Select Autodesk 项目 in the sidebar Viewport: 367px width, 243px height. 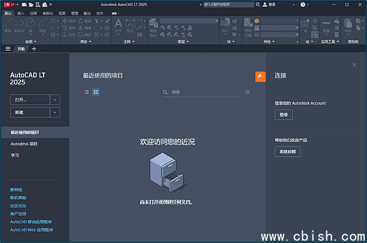[x=24, y=144]
